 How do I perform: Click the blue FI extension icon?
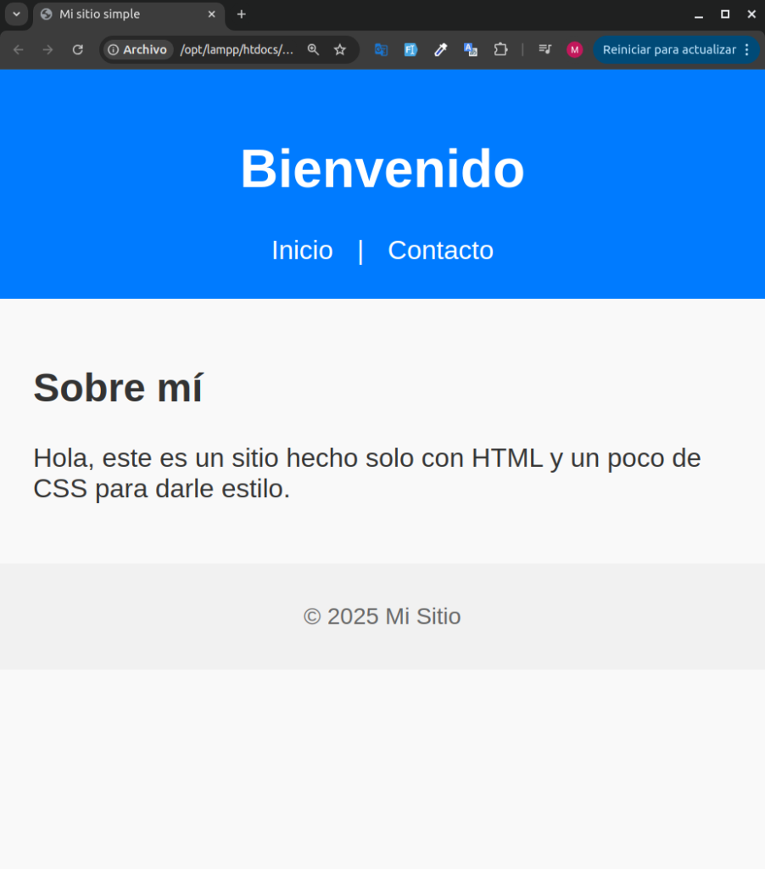point(410,50)
